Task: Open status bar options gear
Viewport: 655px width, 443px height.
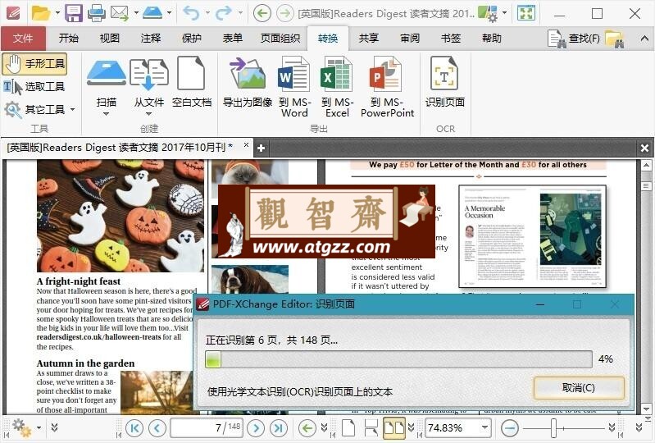Action: (x=22, y=428)
